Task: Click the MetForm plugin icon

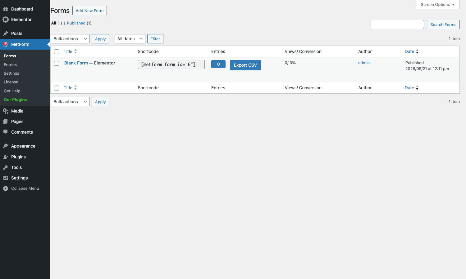Action: coord(6,44)
